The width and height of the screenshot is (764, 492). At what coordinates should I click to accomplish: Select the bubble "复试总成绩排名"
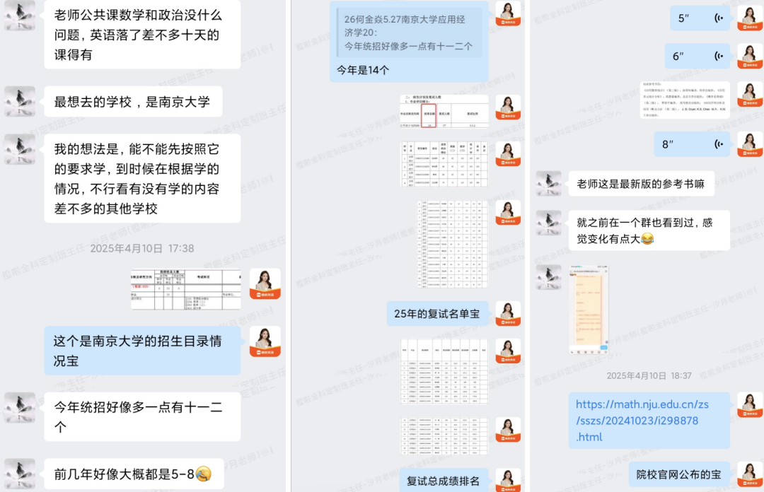point(444,480)
